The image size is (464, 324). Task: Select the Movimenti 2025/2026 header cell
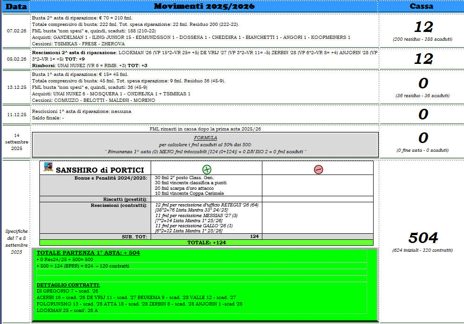point(204,6)
